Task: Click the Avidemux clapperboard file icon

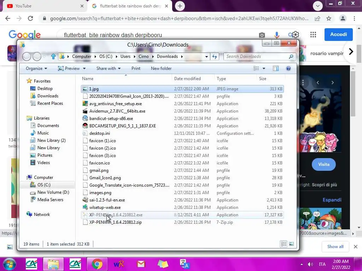Action: (85, 111)
